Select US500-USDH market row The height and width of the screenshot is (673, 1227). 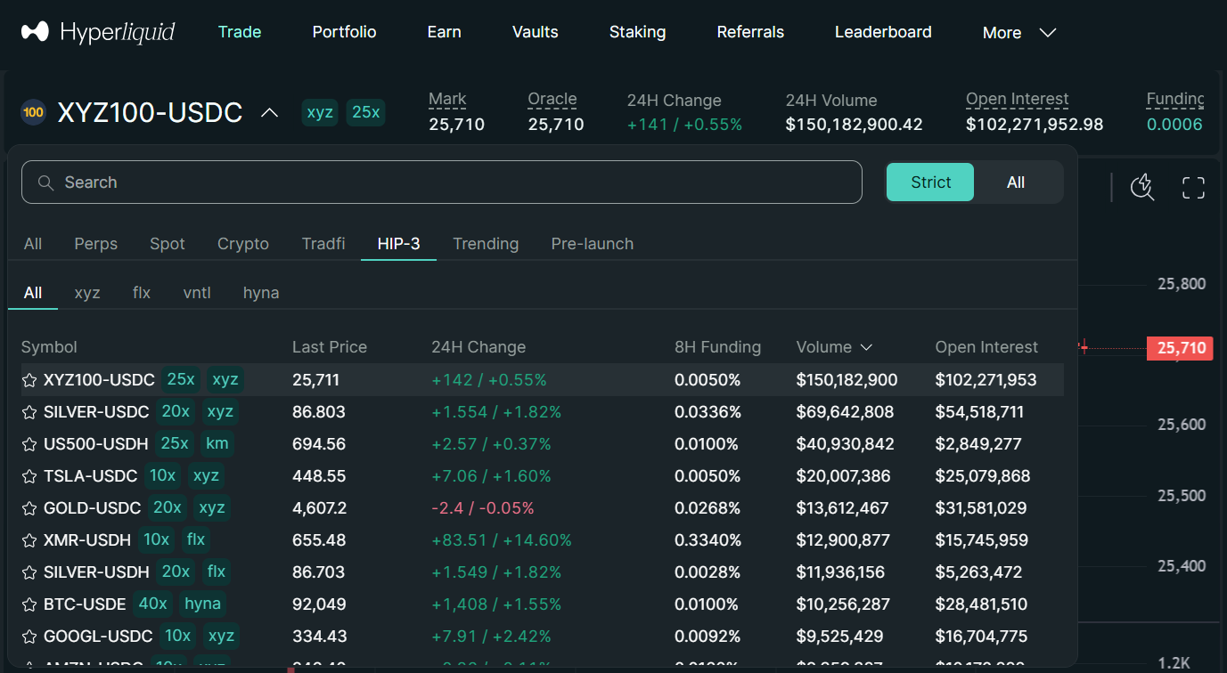point(542,444)
